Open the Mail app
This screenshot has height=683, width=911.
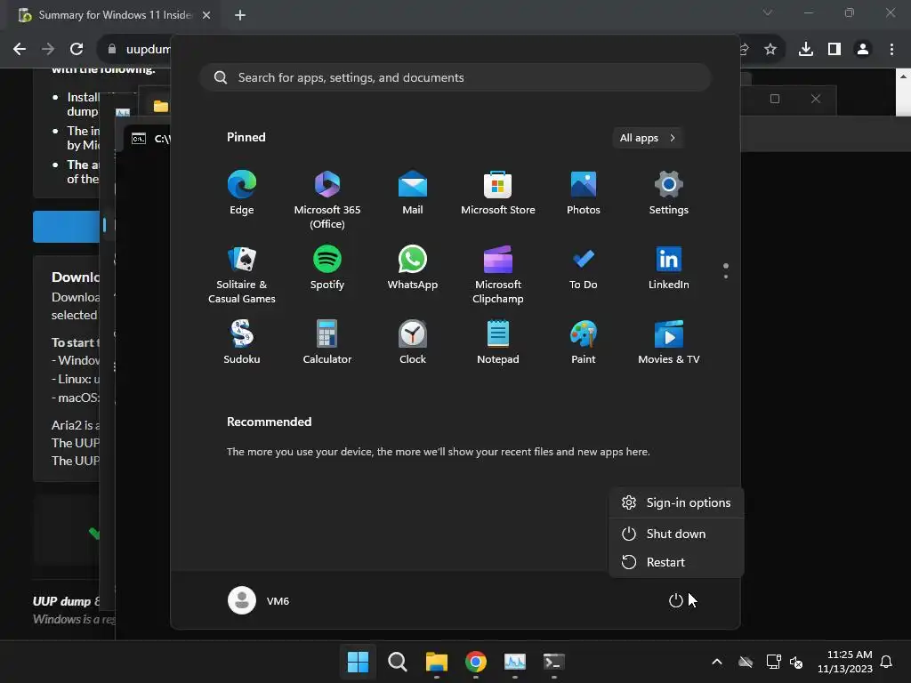tap(413, 193)
